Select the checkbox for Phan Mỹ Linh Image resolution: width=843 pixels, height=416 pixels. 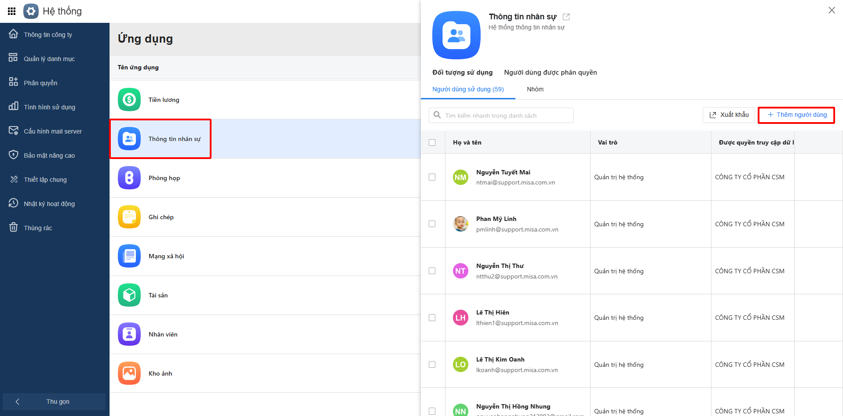pos(432,224)
